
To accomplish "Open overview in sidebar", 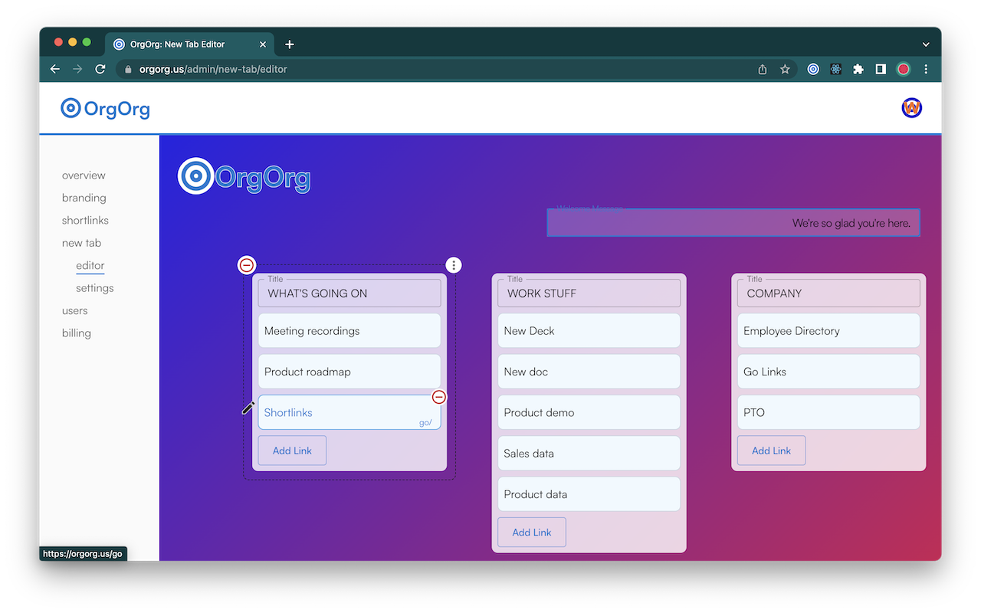I will [x=84, y=175].
